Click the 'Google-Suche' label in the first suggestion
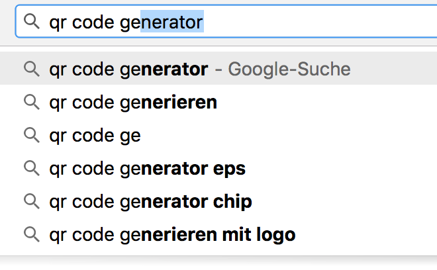This screenshot has height=270, width=437. (x=289, y=69)
